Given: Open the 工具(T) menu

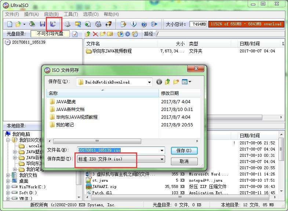Looking at the screenshot, I should 71,14.
